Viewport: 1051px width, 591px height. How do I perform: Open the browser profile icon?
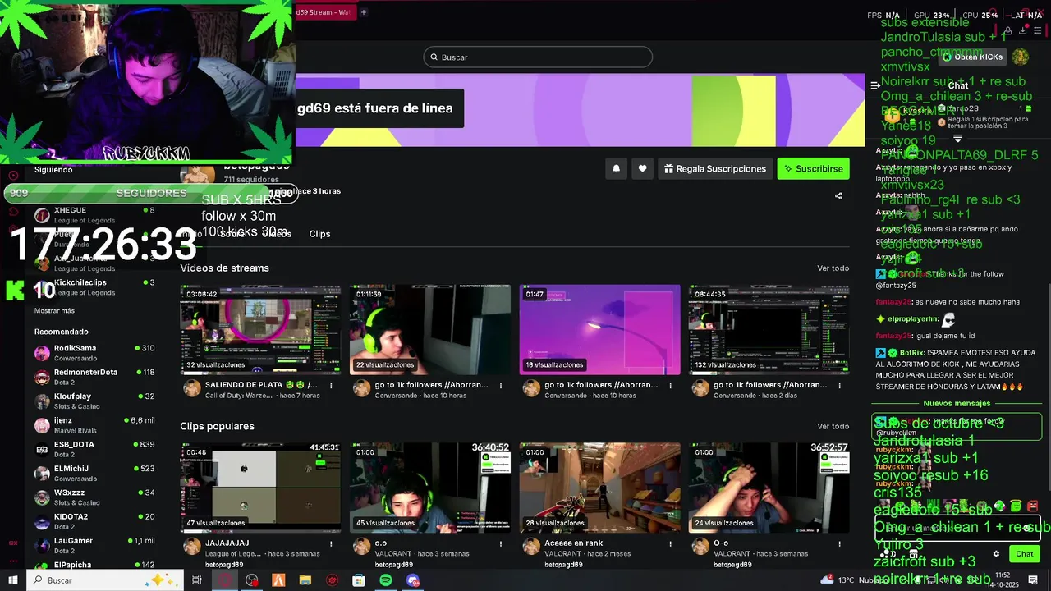[x=1007, y=30]
